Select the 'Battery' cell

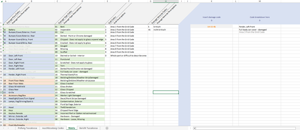(x=31, y=30)
